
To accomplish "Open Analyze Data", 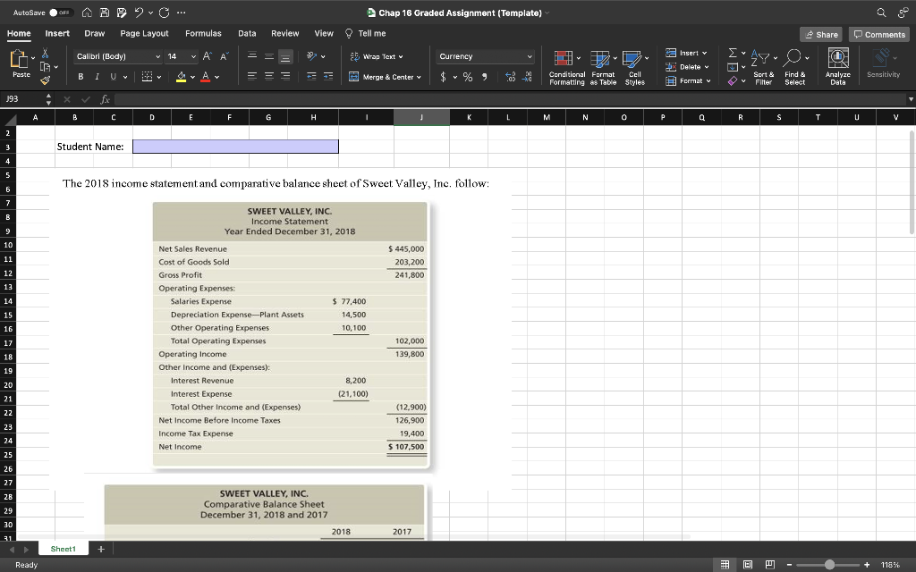I will [837, 66].
